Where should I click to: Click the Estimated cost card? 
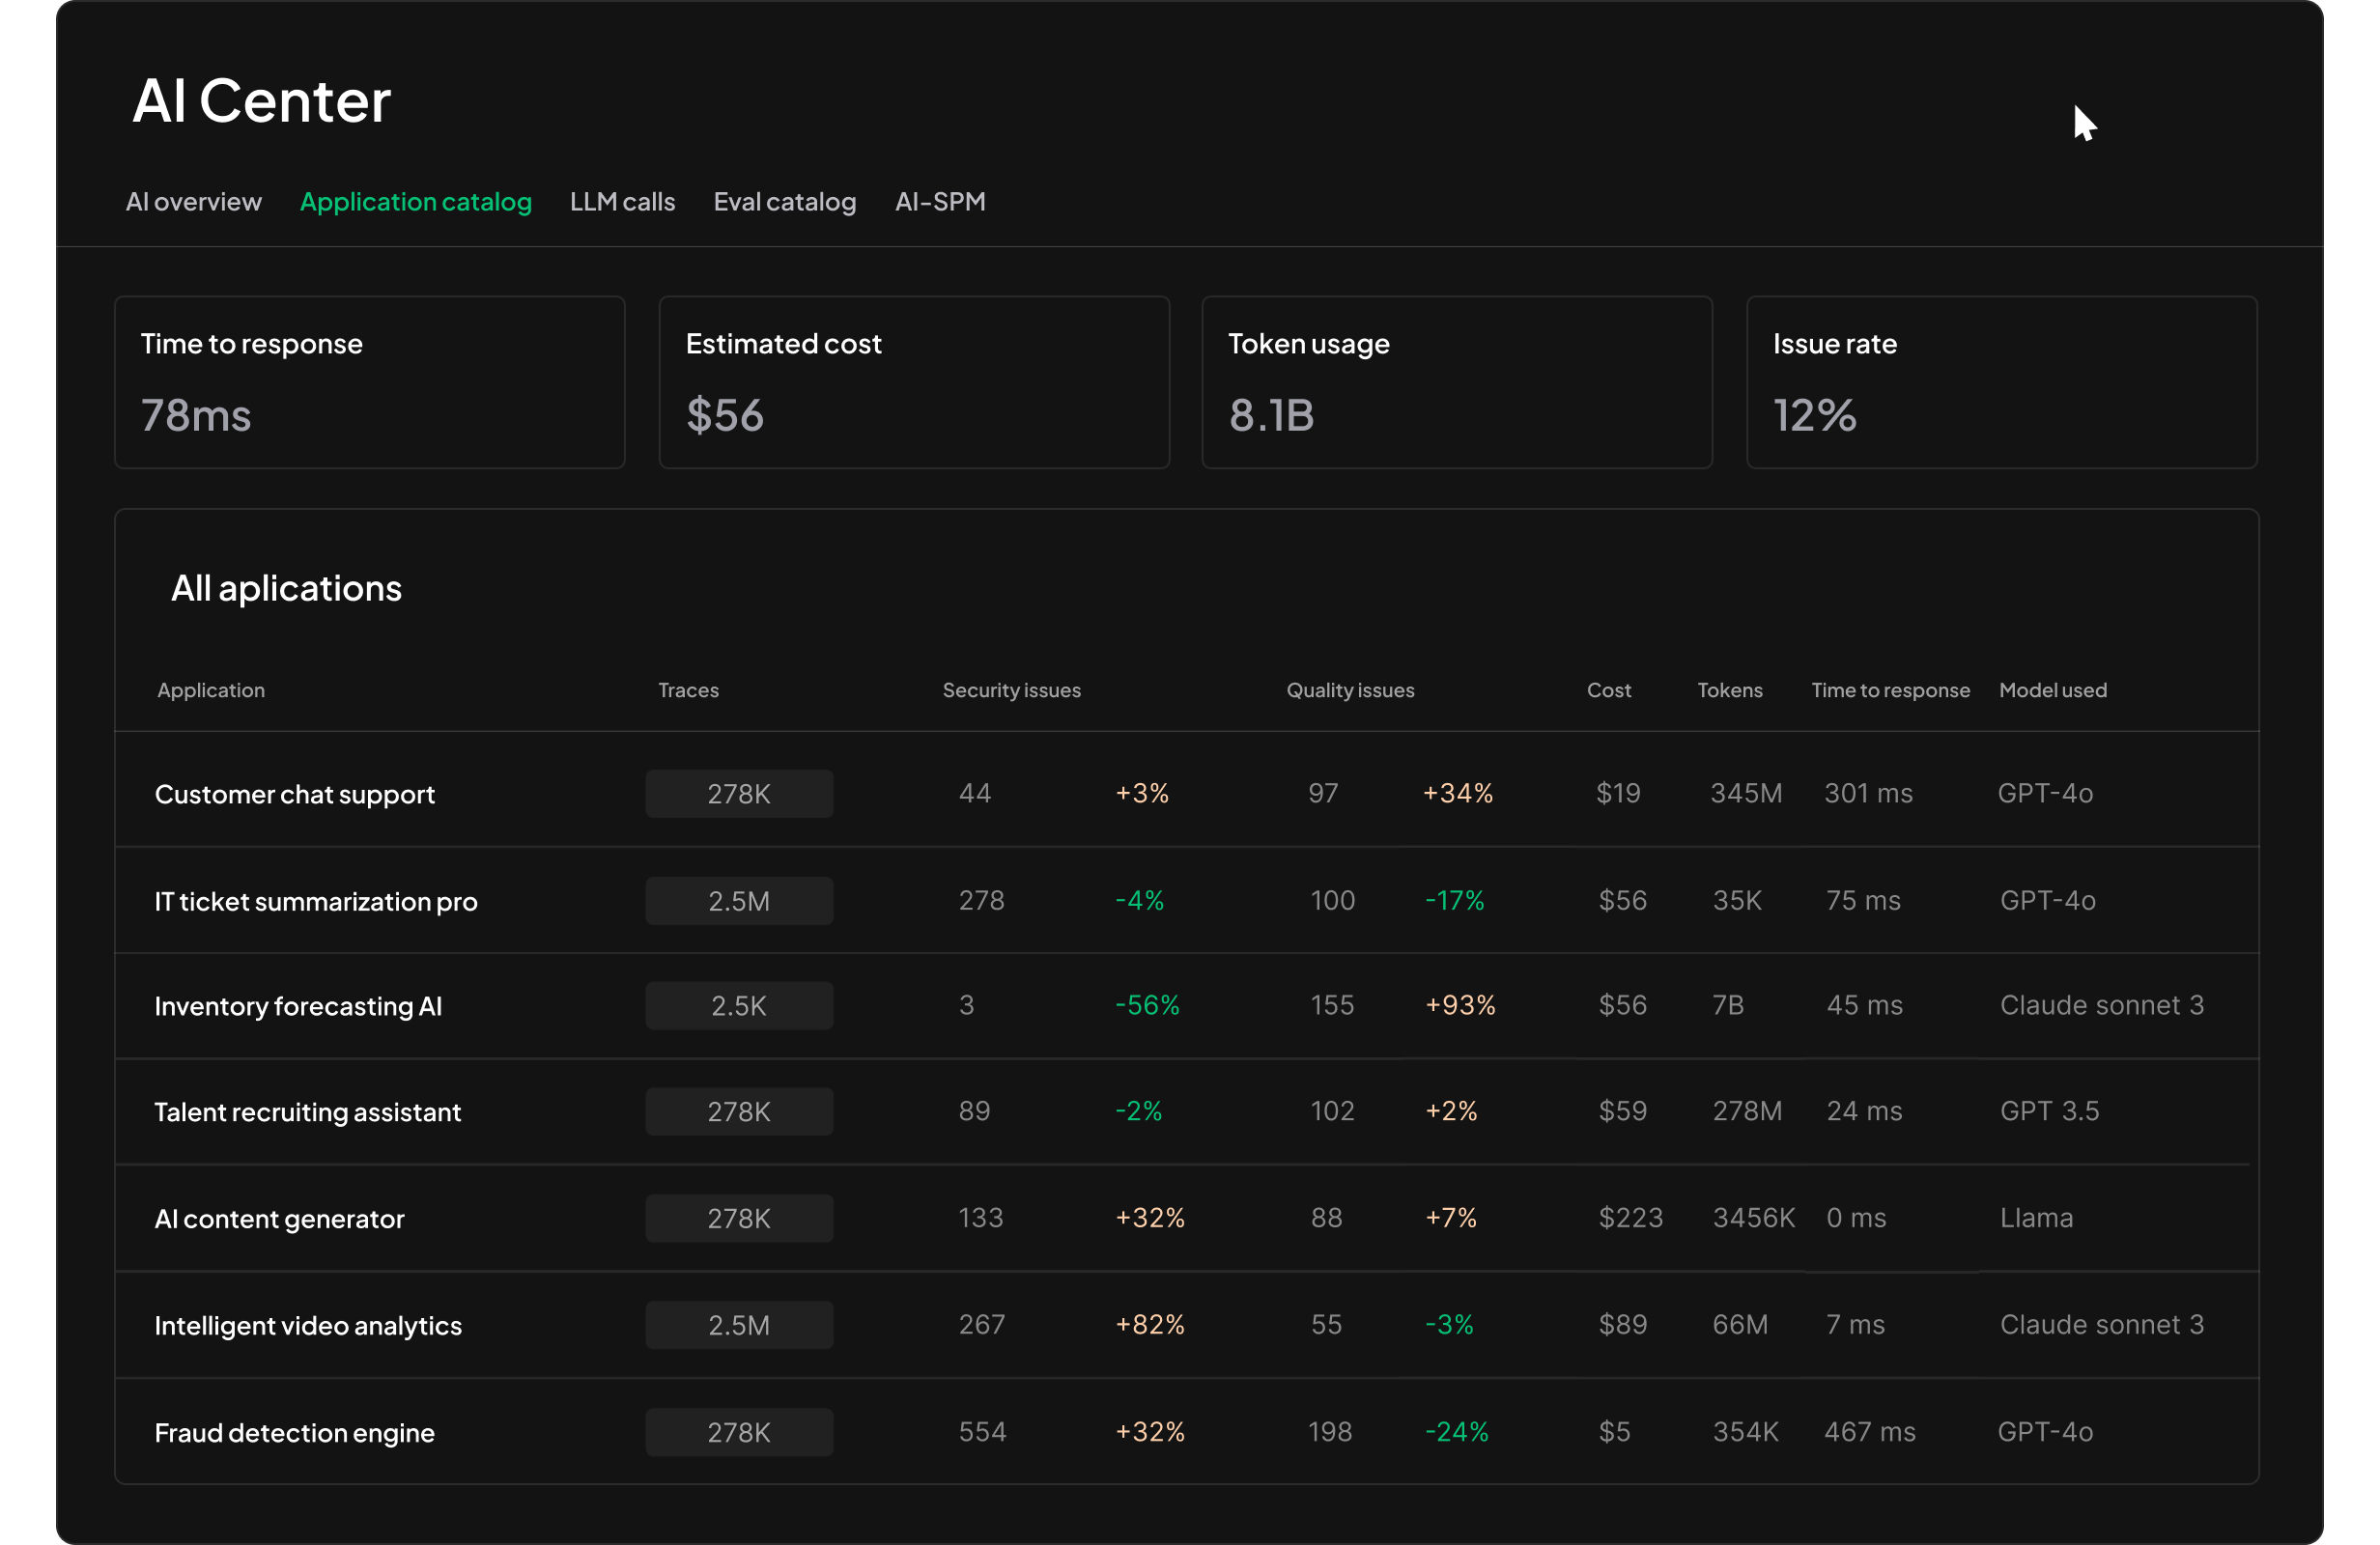point(913,382)
